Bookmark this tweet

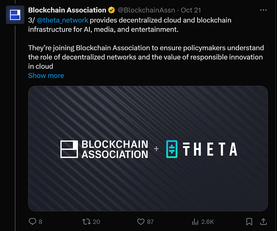coord(249,222)
